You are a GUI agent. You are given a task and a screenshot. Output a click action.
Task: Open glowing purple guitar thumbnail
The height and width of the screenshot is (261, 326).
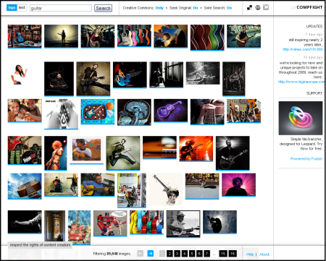click(x=171, y=111)
